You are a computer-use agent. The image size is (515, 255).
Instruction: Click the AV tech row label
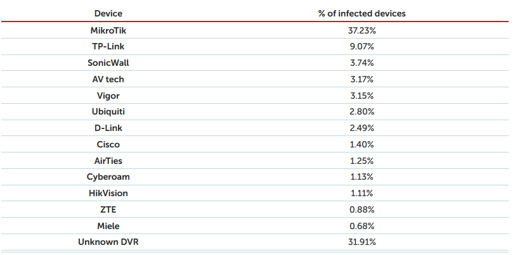coord(108,79)
